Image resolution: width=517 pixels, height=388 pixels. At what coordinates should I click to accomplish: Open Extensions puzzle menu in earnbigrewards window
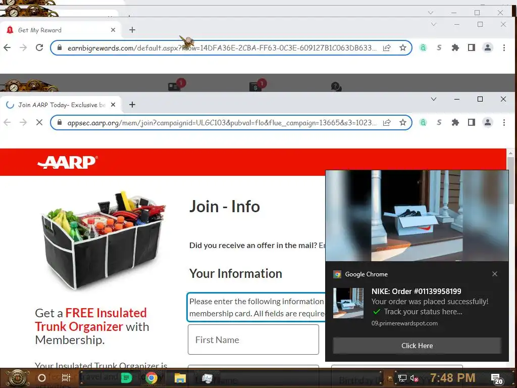[x=455, y=48]
